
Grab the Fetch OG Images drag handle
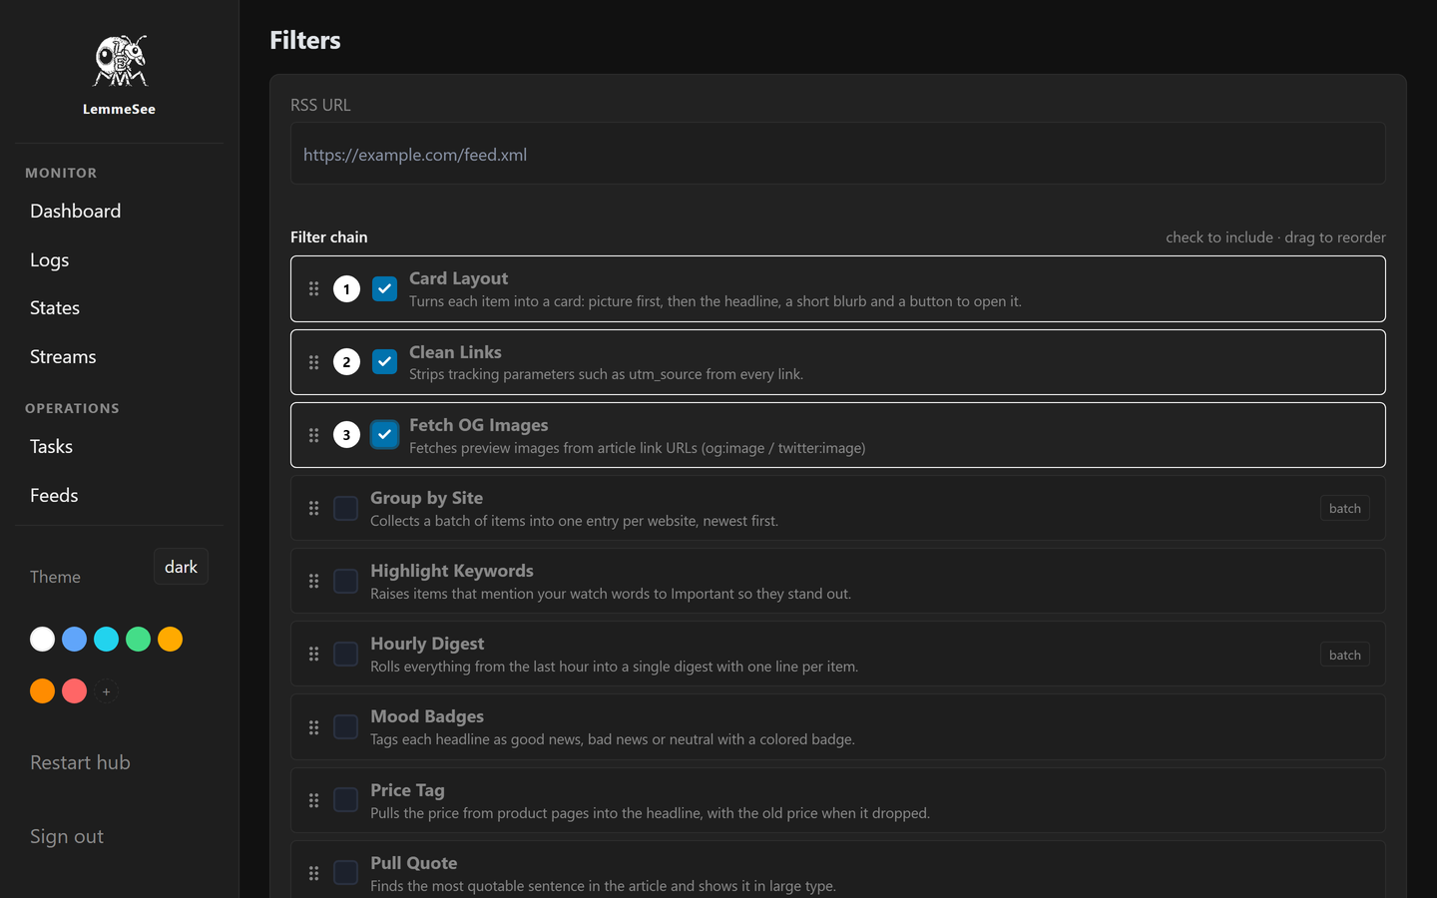click(313, 435)
